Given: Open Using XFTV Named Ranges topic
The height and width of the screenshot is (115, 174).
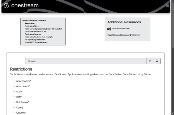Looking at the screenshot, I should point(36,42).
